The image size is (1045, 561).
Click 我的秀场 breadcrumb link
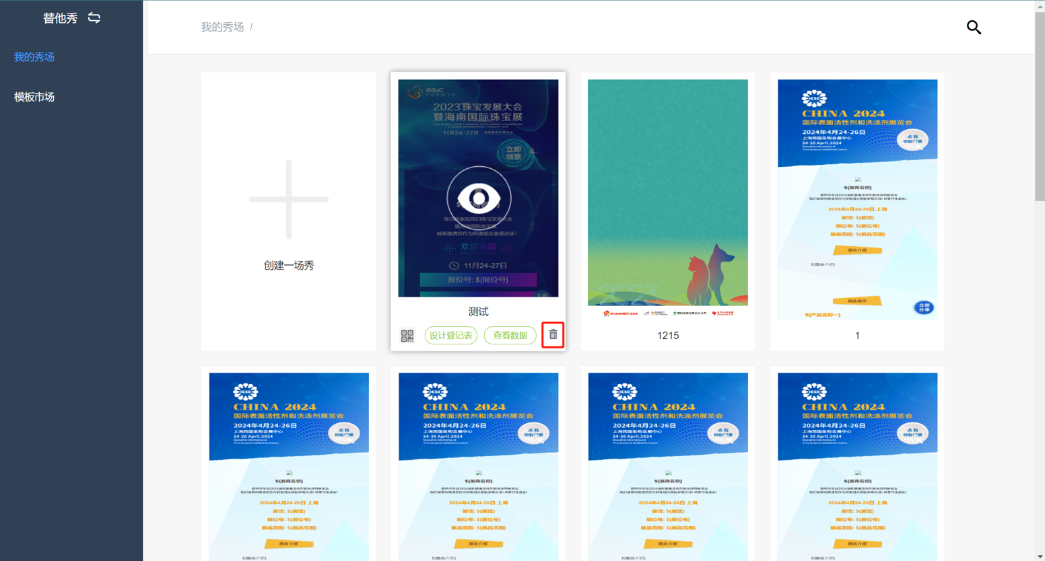click(x=222, y=27)
